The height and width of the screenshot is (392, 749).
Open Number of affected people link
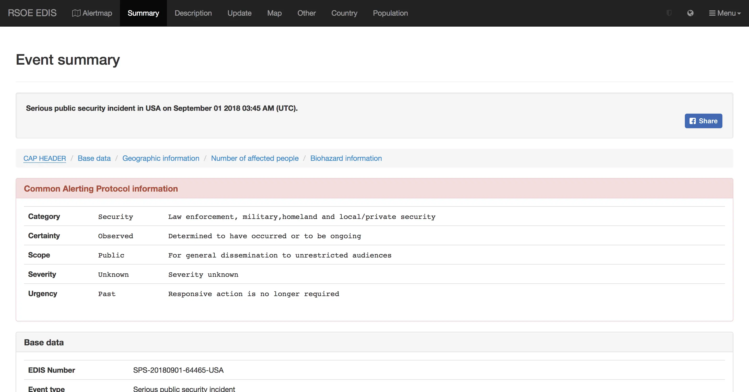click(x=255, y=158)
